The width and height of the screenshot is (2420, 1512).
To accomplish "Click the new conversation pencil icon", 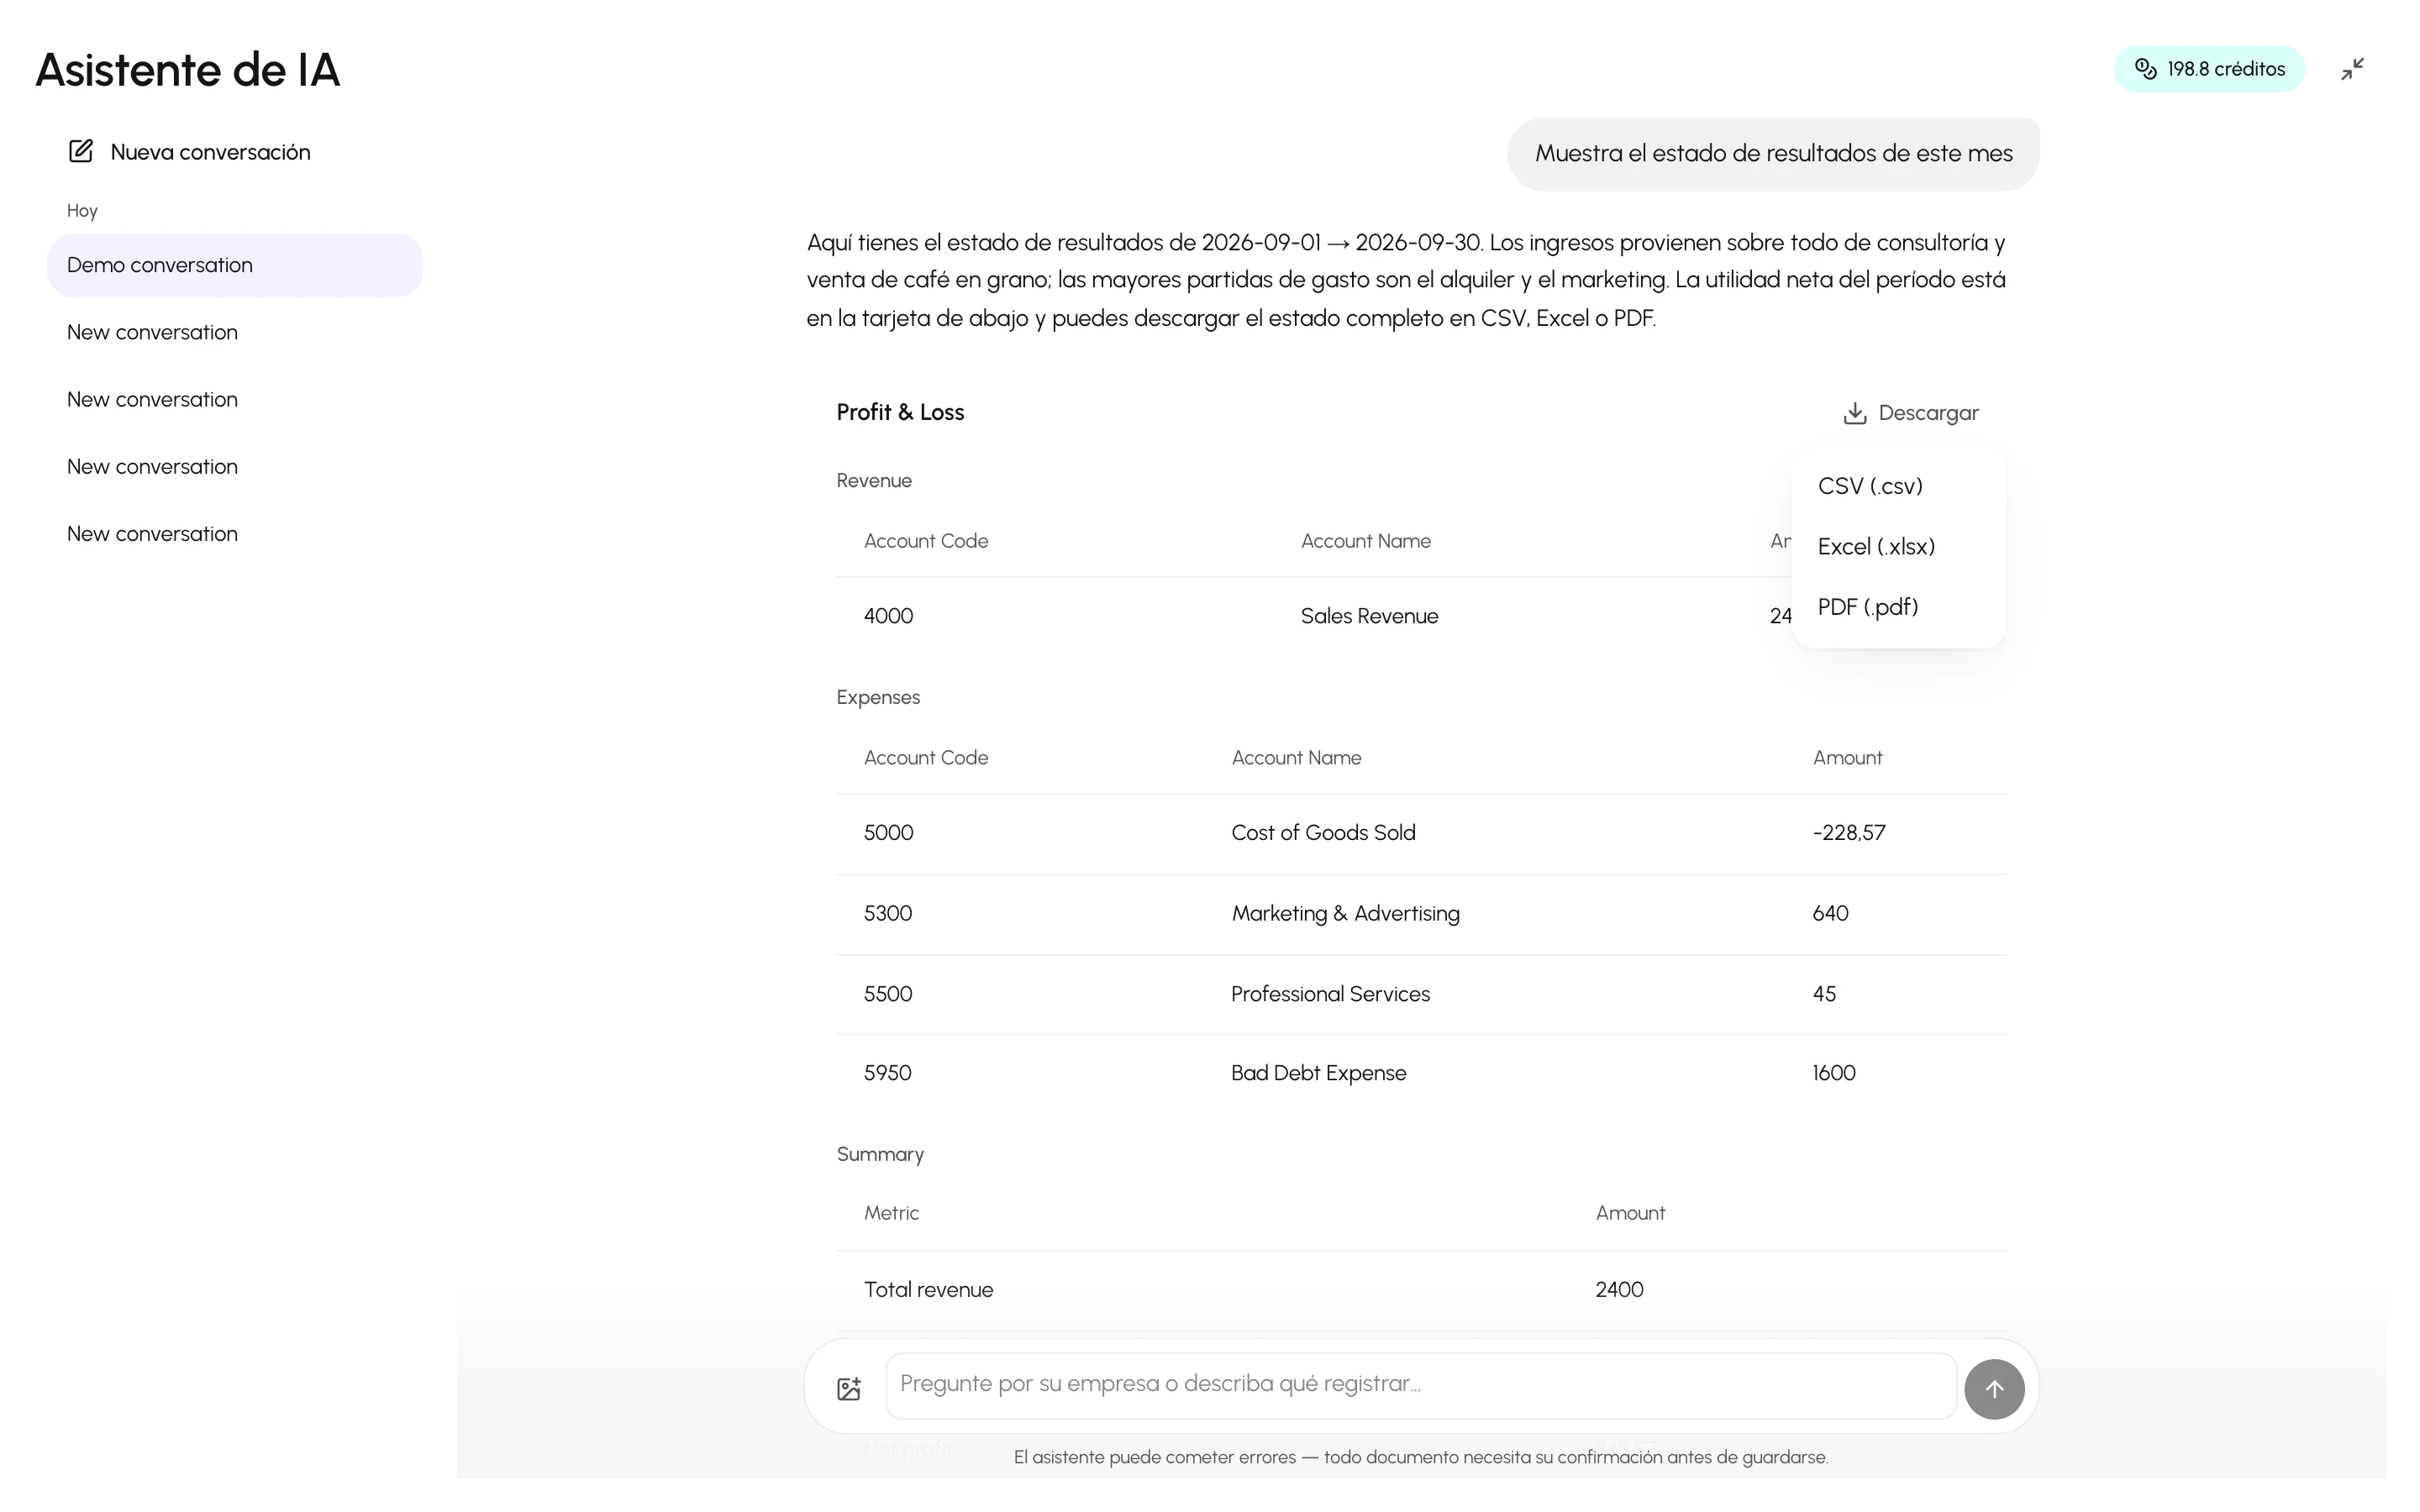I will pos(81,151).
